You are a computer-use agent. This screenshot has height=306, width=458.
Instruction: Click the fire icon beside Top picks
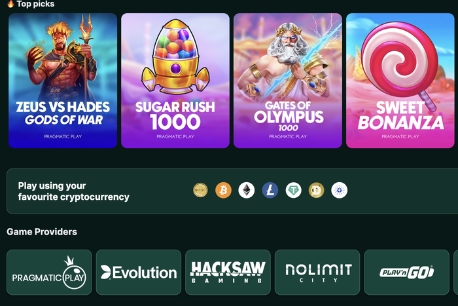coord(10,4)
